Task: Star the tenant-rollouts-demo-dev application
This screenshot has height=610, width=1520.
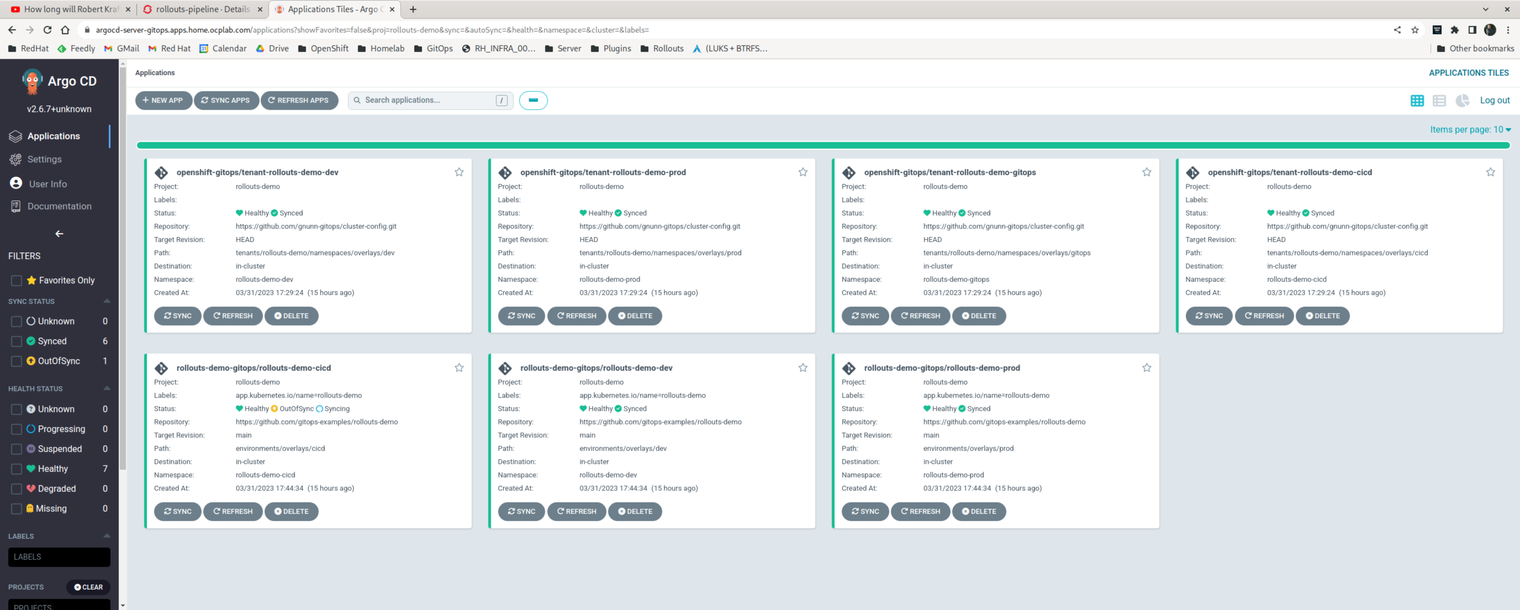Action: tap(459, 172)
